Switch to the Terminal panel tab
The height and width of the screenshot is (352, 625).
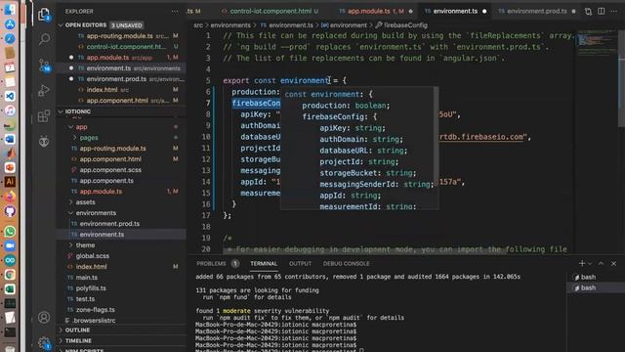coord(264,264)
